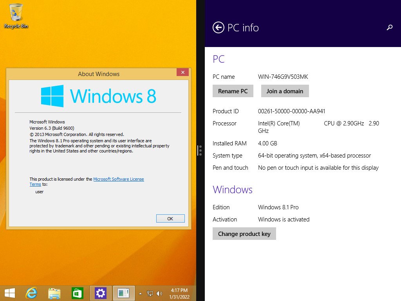This screenshot has height=301, width=401.
Task: Click the Windows section heading
Action: [x=233, y=190]
